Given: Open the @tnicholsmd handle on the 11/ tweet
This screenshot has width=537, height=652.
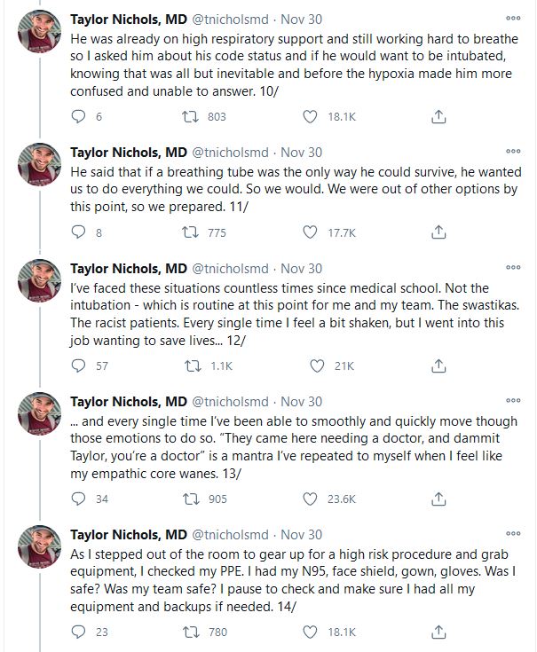Looking at the screenshot, I should [230, 153].
